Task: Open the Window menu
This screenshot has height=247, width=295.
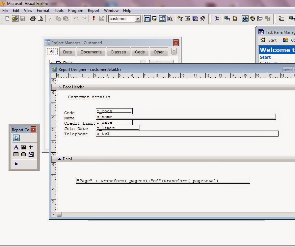Action: tap(111, 11)
